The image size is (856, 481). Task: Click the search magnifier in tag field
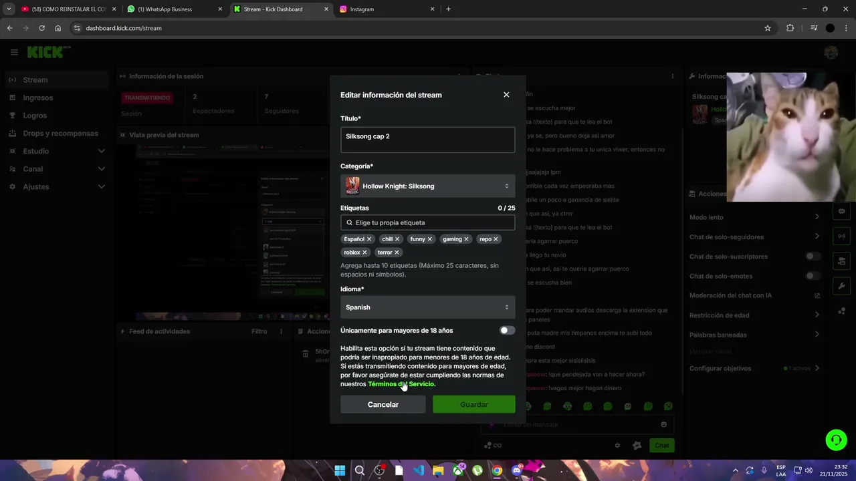click(349, 222)
